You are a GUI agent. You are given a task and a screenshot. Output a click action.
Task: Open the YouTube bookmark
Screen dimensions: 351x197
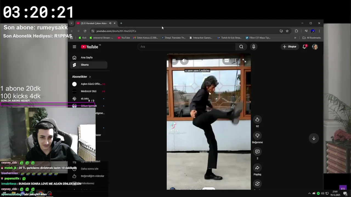tap(124, 38)
